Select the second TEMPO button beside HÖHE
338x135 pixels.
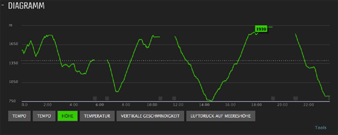coord(44,116)
